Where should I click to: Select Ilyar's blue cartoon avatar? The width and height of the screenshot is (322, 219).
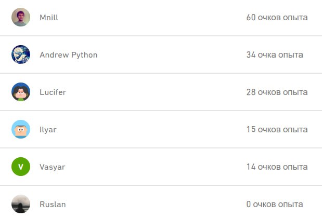[21, 129]
